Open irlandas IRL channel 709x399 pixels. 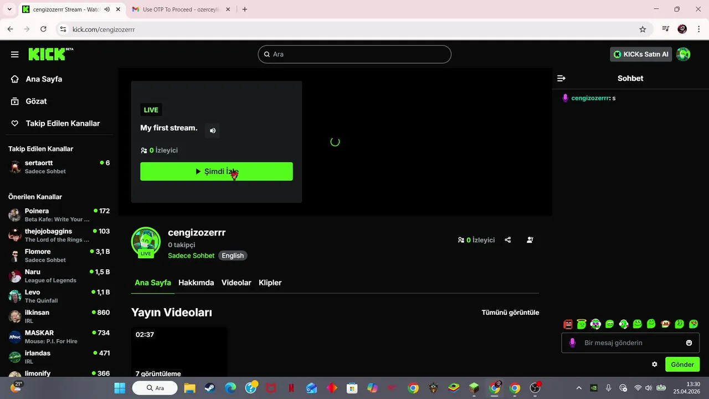[59, 357]
